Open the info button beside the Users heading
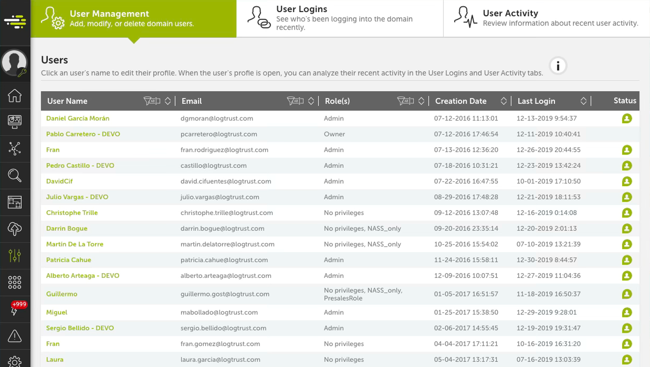 [558, 66]
